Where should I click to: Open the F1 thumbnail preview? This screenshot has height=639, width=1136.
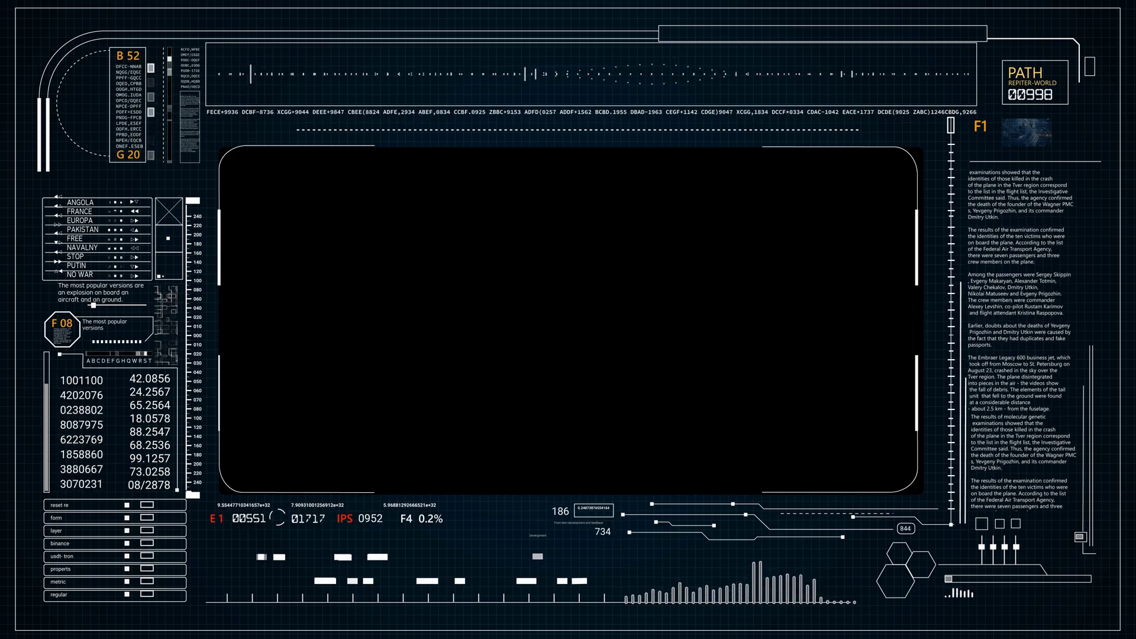(1028, 133)
